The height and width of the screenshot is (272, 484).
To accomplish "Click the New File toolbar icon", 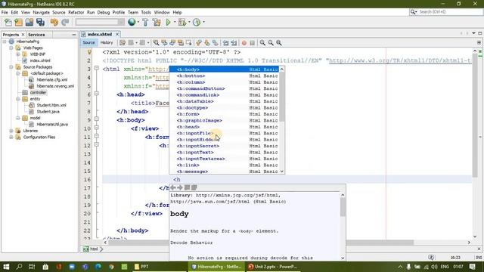I will tap(8, 22).
